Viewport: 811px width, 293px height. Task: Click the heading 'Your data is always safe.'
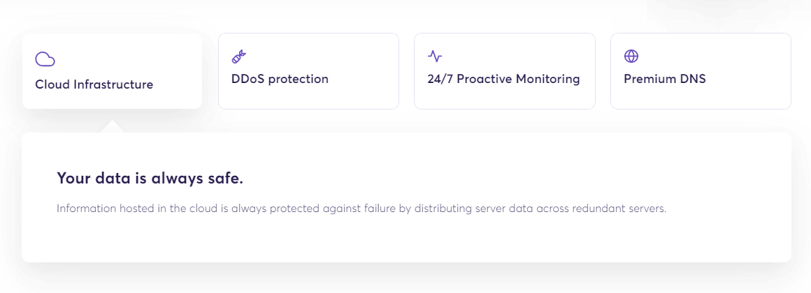click(150, 179)
